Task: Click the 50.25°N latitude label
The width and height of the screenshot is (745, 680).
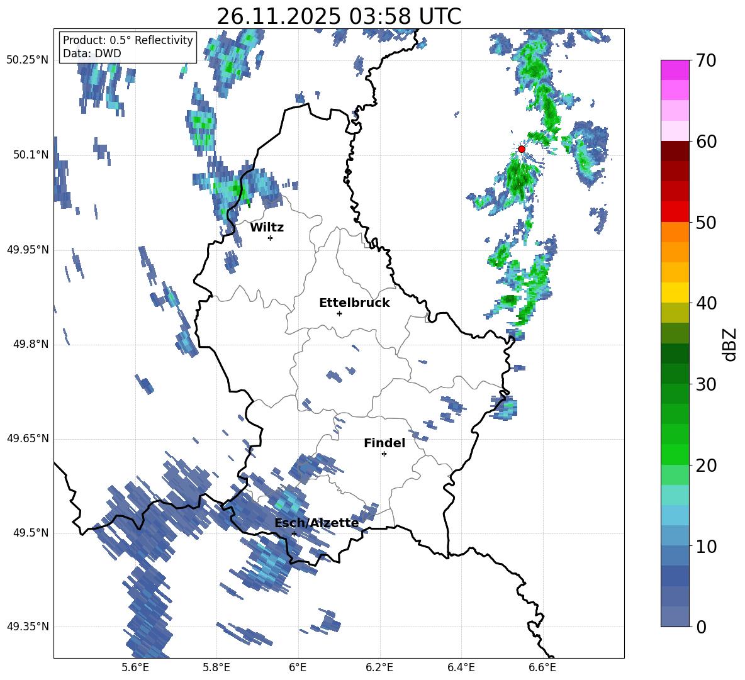Action: [x=28, y=60]
